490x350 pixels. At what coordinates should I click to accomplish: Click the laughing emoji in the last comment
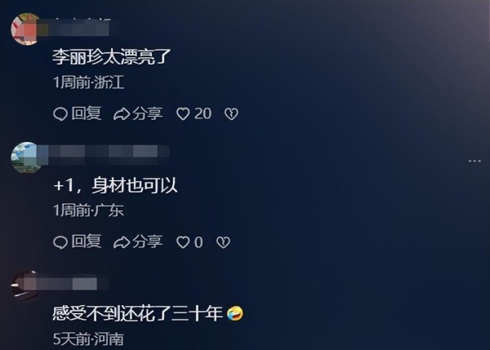click(235, 313)
